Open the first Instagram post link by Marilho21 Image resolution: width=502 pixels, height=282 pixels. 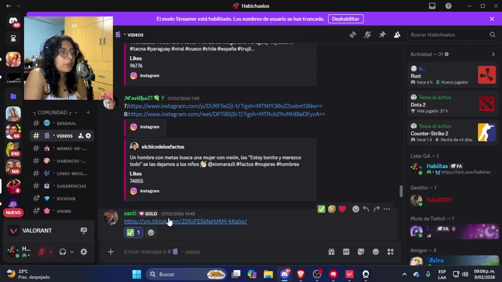pos(225,106)
